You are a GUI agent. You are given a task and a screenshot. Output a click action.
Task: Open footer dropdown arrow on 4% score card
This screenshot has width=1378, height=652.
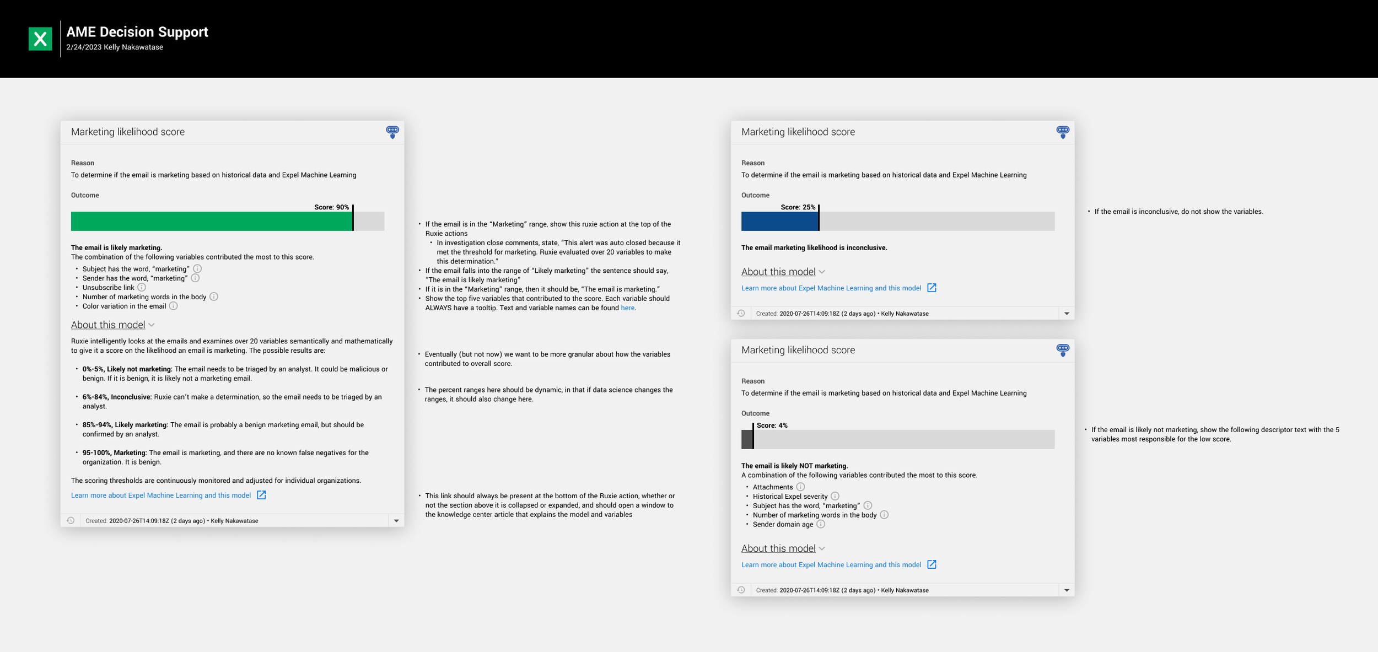pos(1067,590)
